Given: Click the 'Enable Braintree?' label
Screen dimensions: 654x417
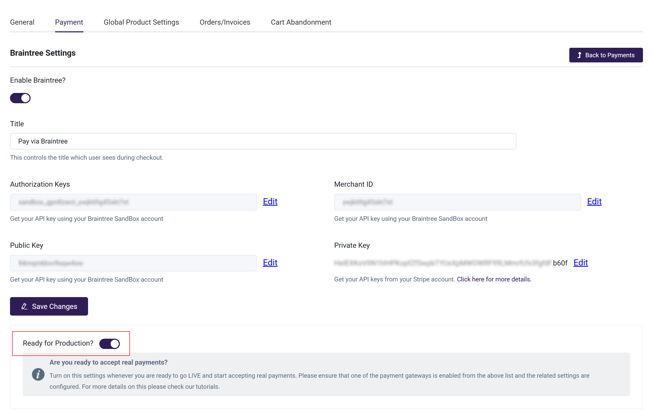Looking at the screenshot, I should pyautogui.click(x=38, y=80).
